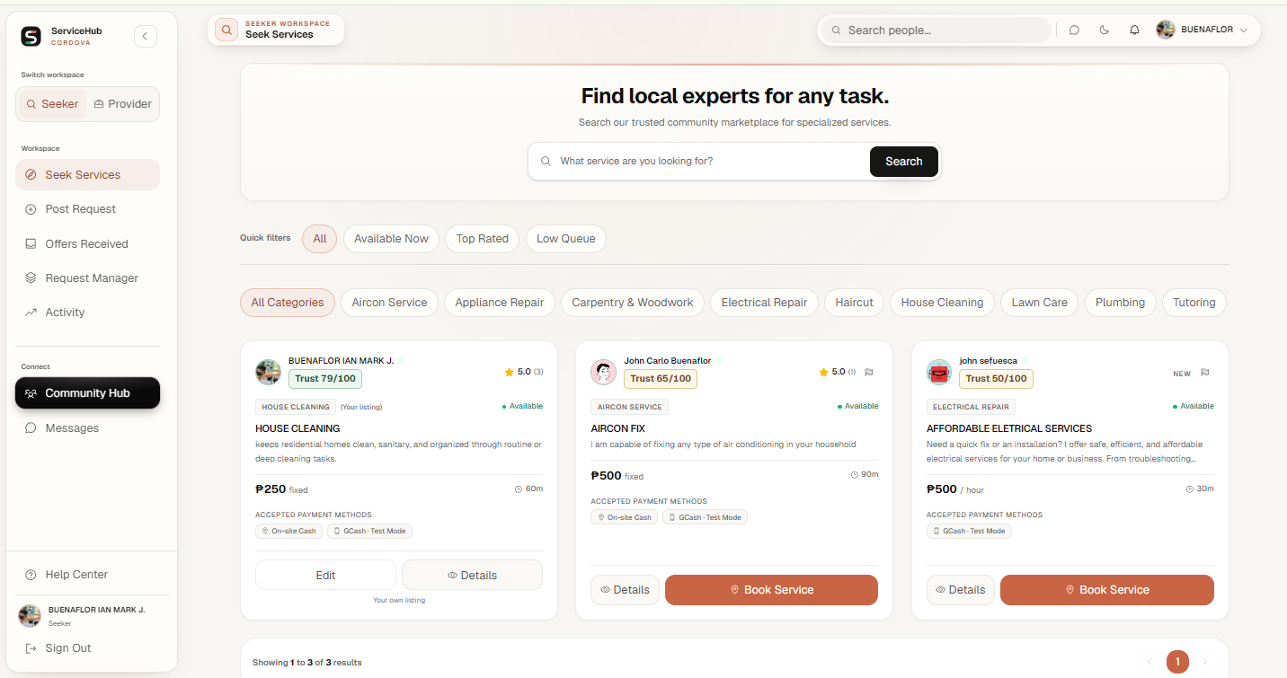Go to next results page arrow
Viewport: 1287px width, 678px height.
click(1206, 662)
